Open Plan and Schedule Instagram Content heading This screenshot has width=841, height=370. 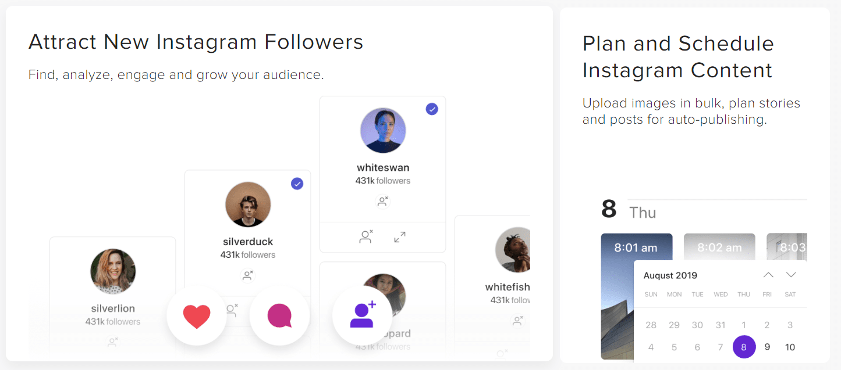coord(678,57)
